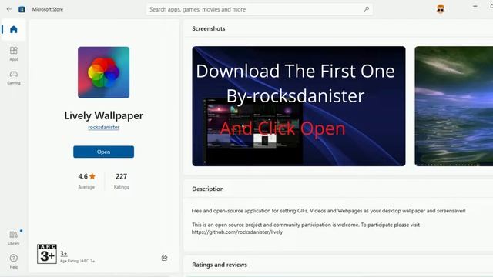Open the user profile avatar
The width and height of the screenshot is (493, 277).
click(441, 9)
